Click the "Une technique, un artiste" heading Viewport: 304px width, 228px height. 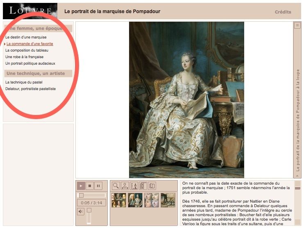(38, 73)
